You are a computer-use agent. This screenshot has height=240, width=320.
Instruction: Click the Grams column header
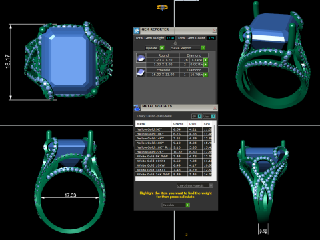coord(179,123)
